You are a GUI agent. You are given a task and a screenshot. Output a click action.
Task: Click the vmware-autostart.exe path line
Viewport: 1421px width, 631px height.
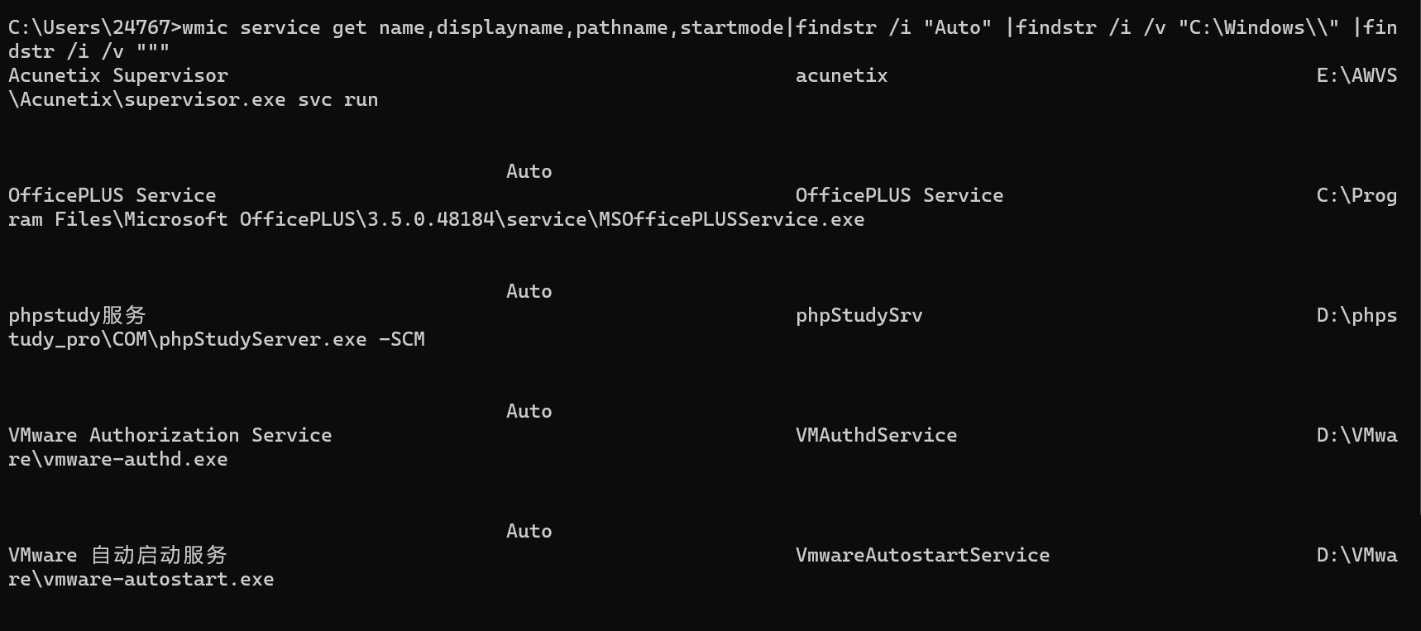coord(141,579)
